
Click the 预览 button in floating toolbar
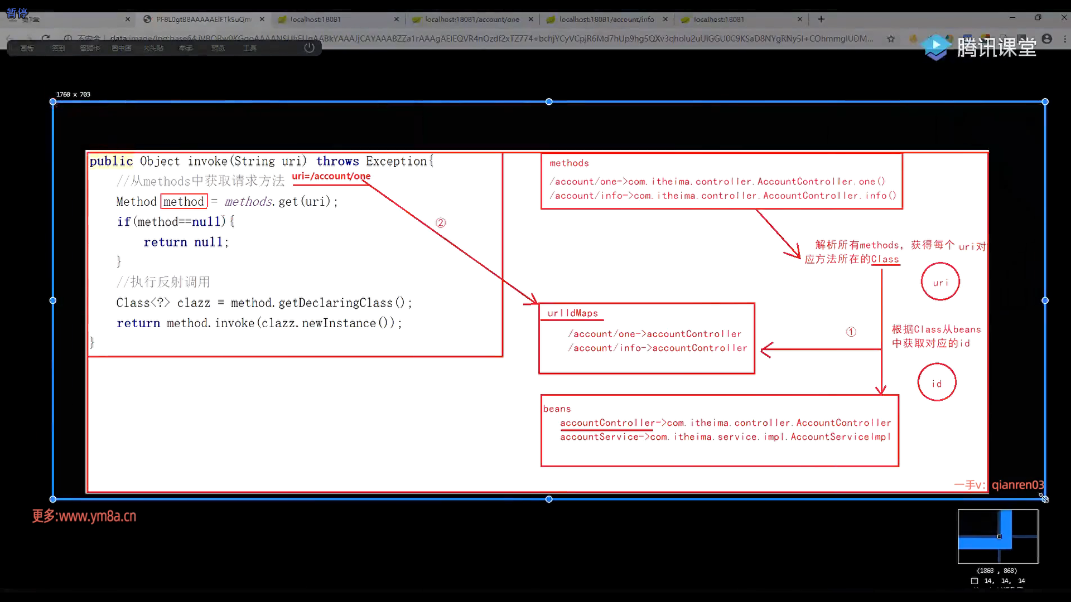(x=218, y=48)
